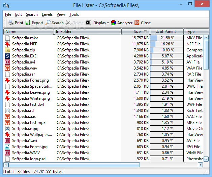Click the green Export floppy disk icon
Image resolution: width=212 pixels, height=177 pixels.
click(28, 23)
